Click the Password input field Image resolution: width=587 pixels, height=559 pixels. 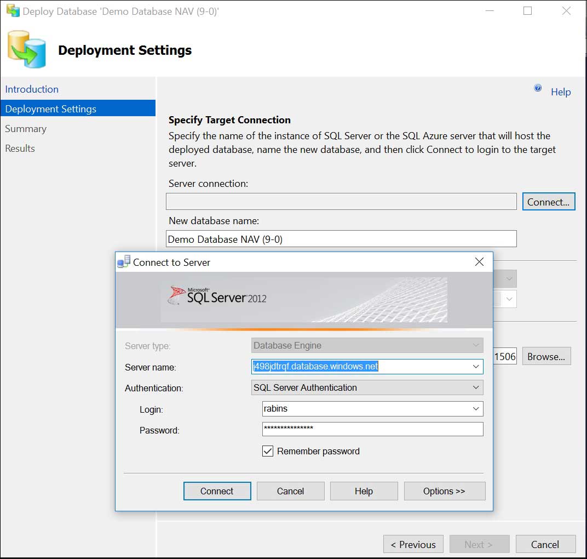(x=372, y=429)
